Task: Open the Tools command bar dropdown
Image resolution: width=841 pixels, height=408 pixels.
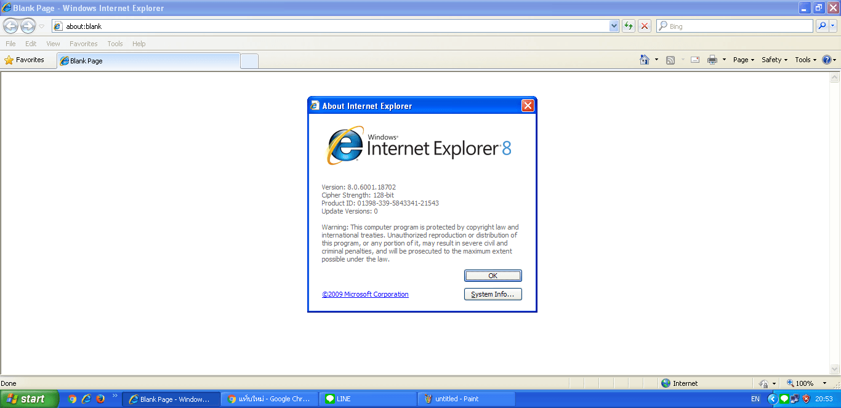Action: pyautogui.click(x=805, y=60)
